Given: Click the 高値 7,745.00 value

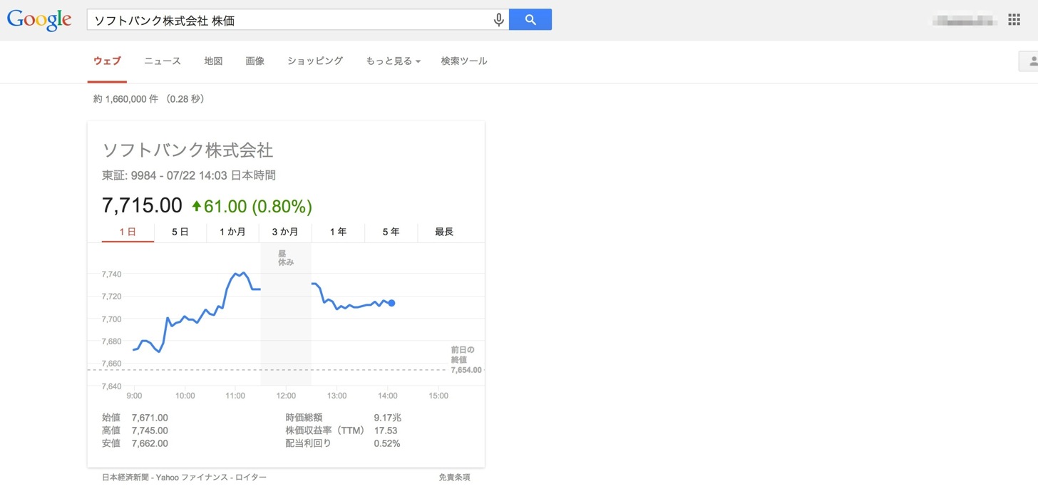Looking at the screenshot, I should [x=150, y=431].
